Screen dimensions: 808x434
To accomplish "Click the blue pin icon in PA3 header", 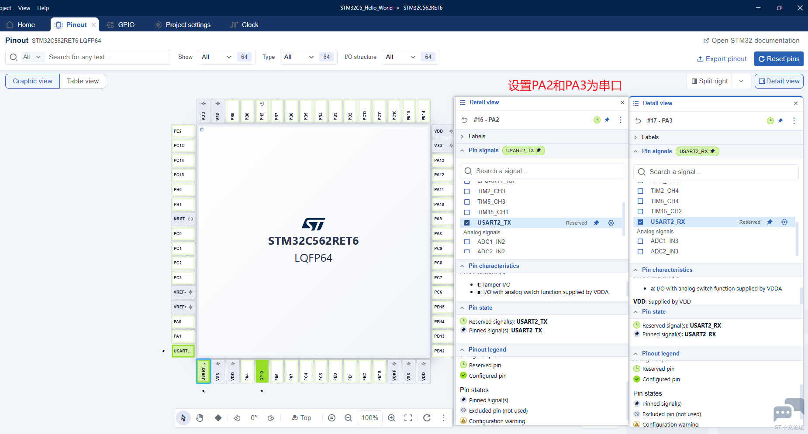I will (x=780, y=120).
